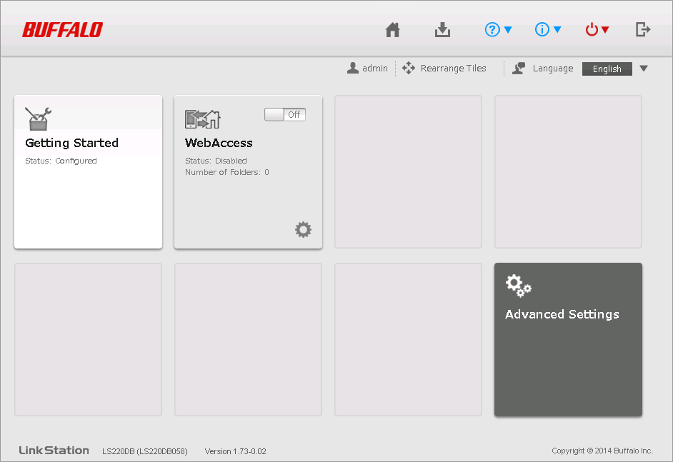
Task: Open the red Power options menu
Action: click(x=597, y=29)
